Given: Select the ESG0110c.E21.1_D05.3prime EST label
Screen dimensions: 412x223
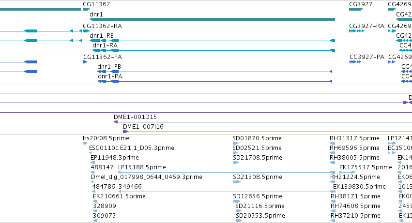Looking at the screenshot, I should click(132, 148).
